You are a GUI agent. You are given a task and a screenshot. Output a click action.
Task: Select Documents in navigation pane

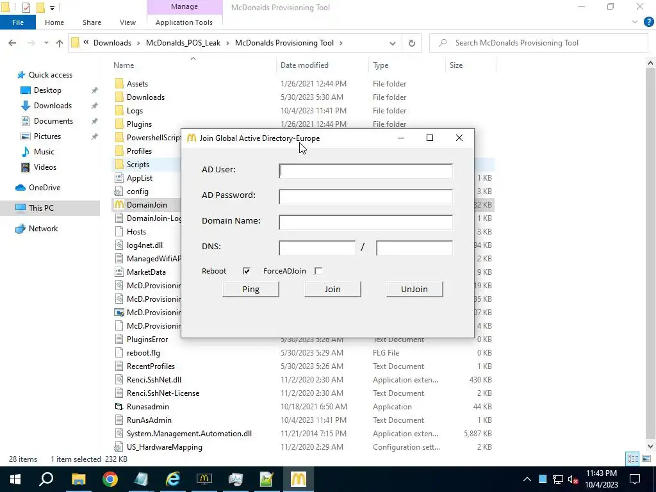[x=53, y=121]
